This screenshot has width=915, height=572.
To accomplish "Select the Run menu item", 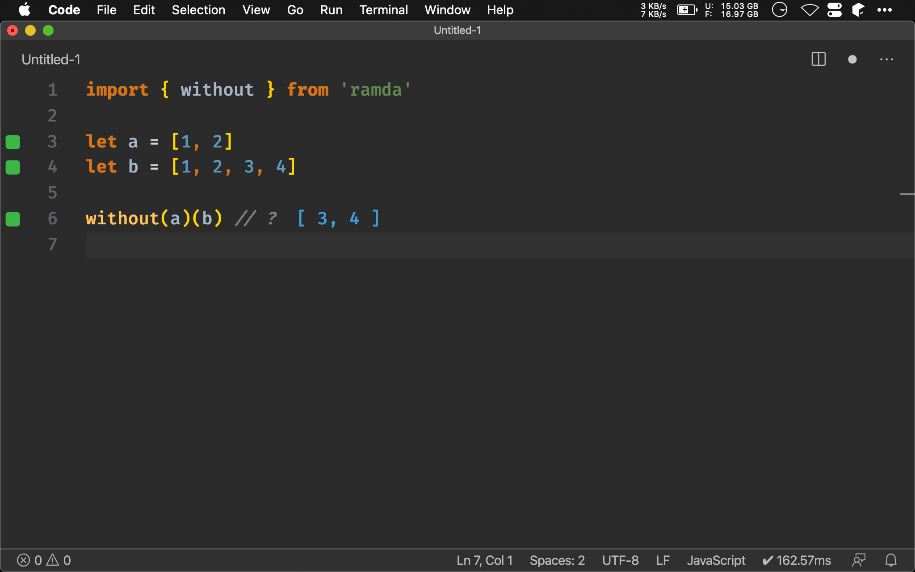I will click(x=331, y=10).
